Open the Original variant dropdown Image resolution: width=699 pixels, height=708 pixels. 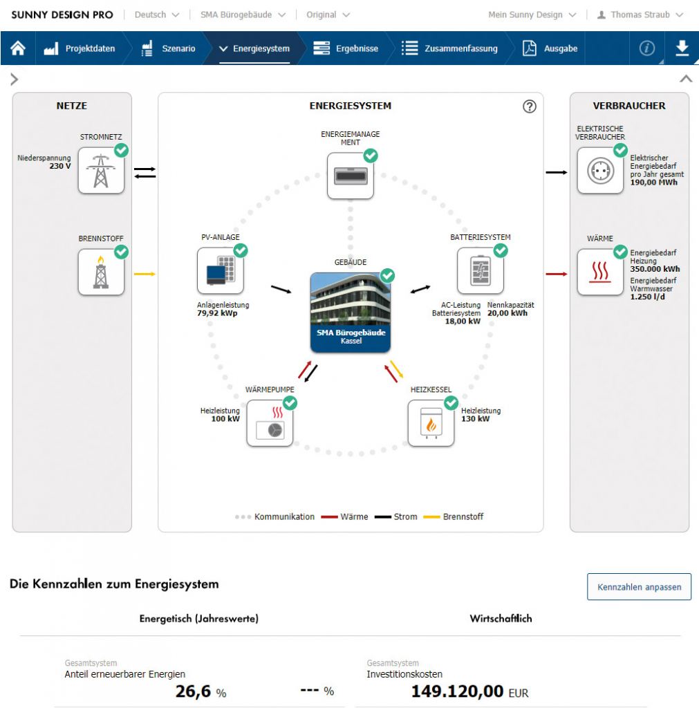tap(328, 15)
